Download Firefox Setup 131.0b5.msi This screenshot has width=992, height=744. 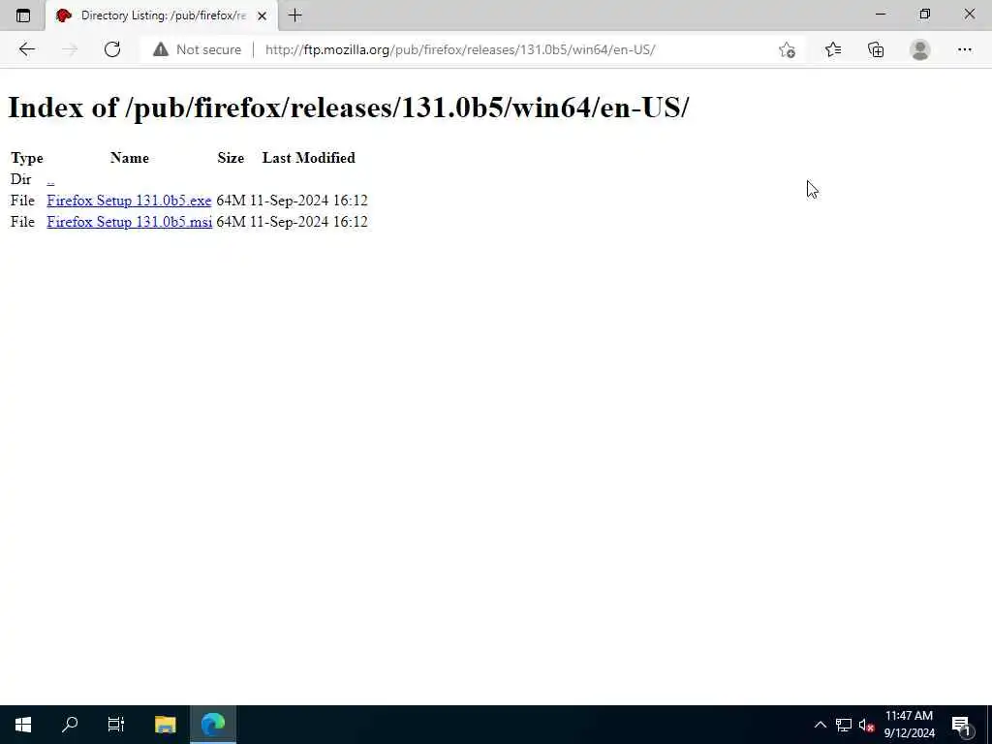[129, 222]
